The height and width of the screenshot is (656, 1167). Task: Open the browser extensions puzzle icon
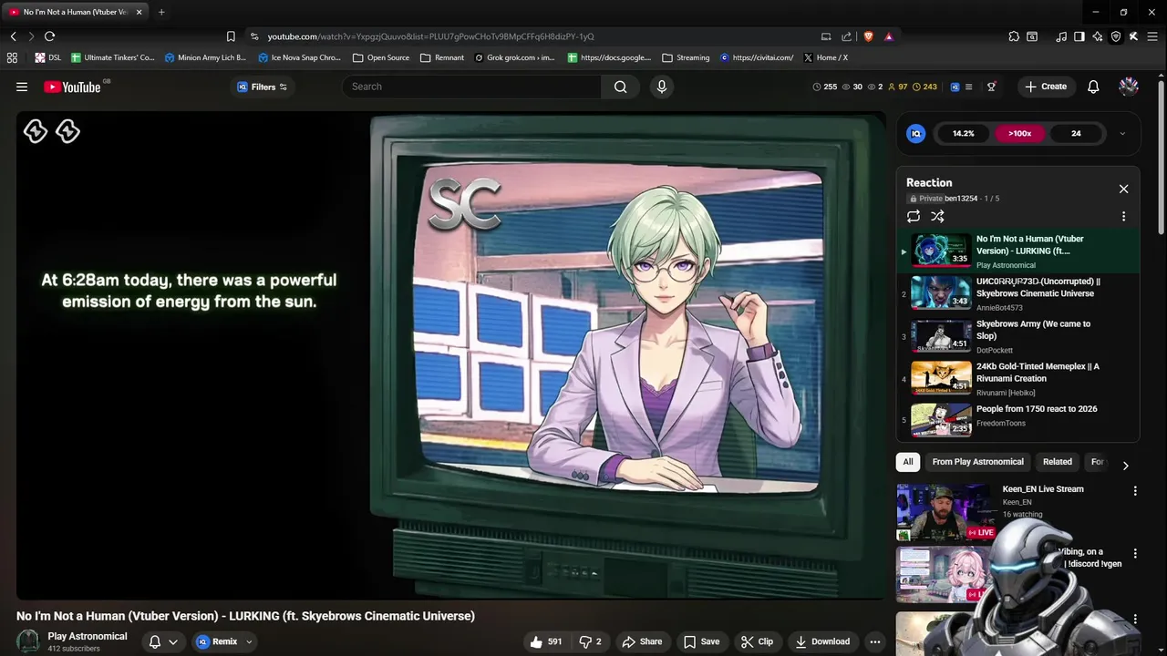(x=1014, y=36)
